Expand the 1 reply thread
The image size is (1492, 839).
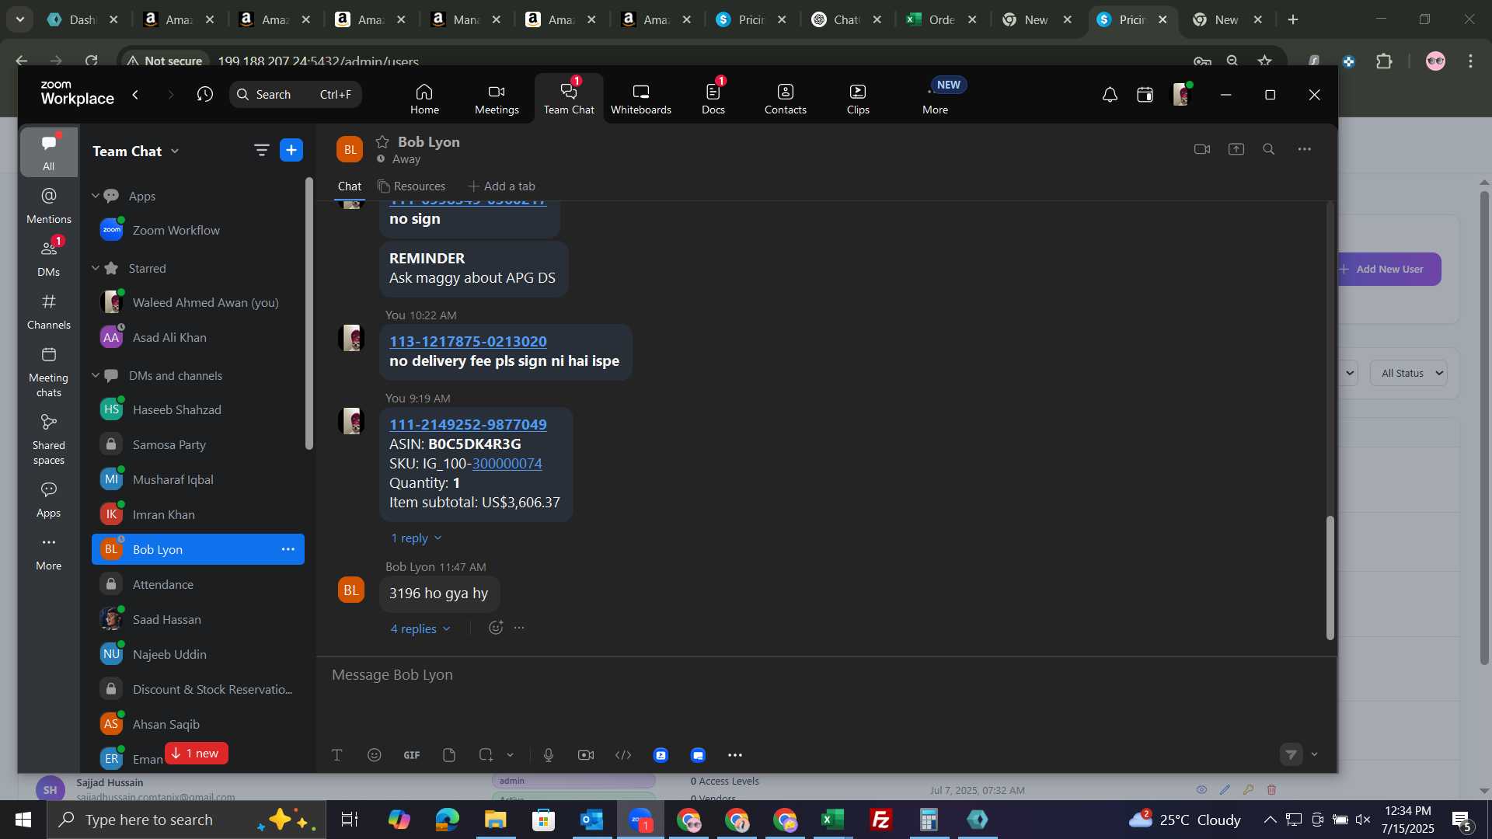[x=416, y=538]
